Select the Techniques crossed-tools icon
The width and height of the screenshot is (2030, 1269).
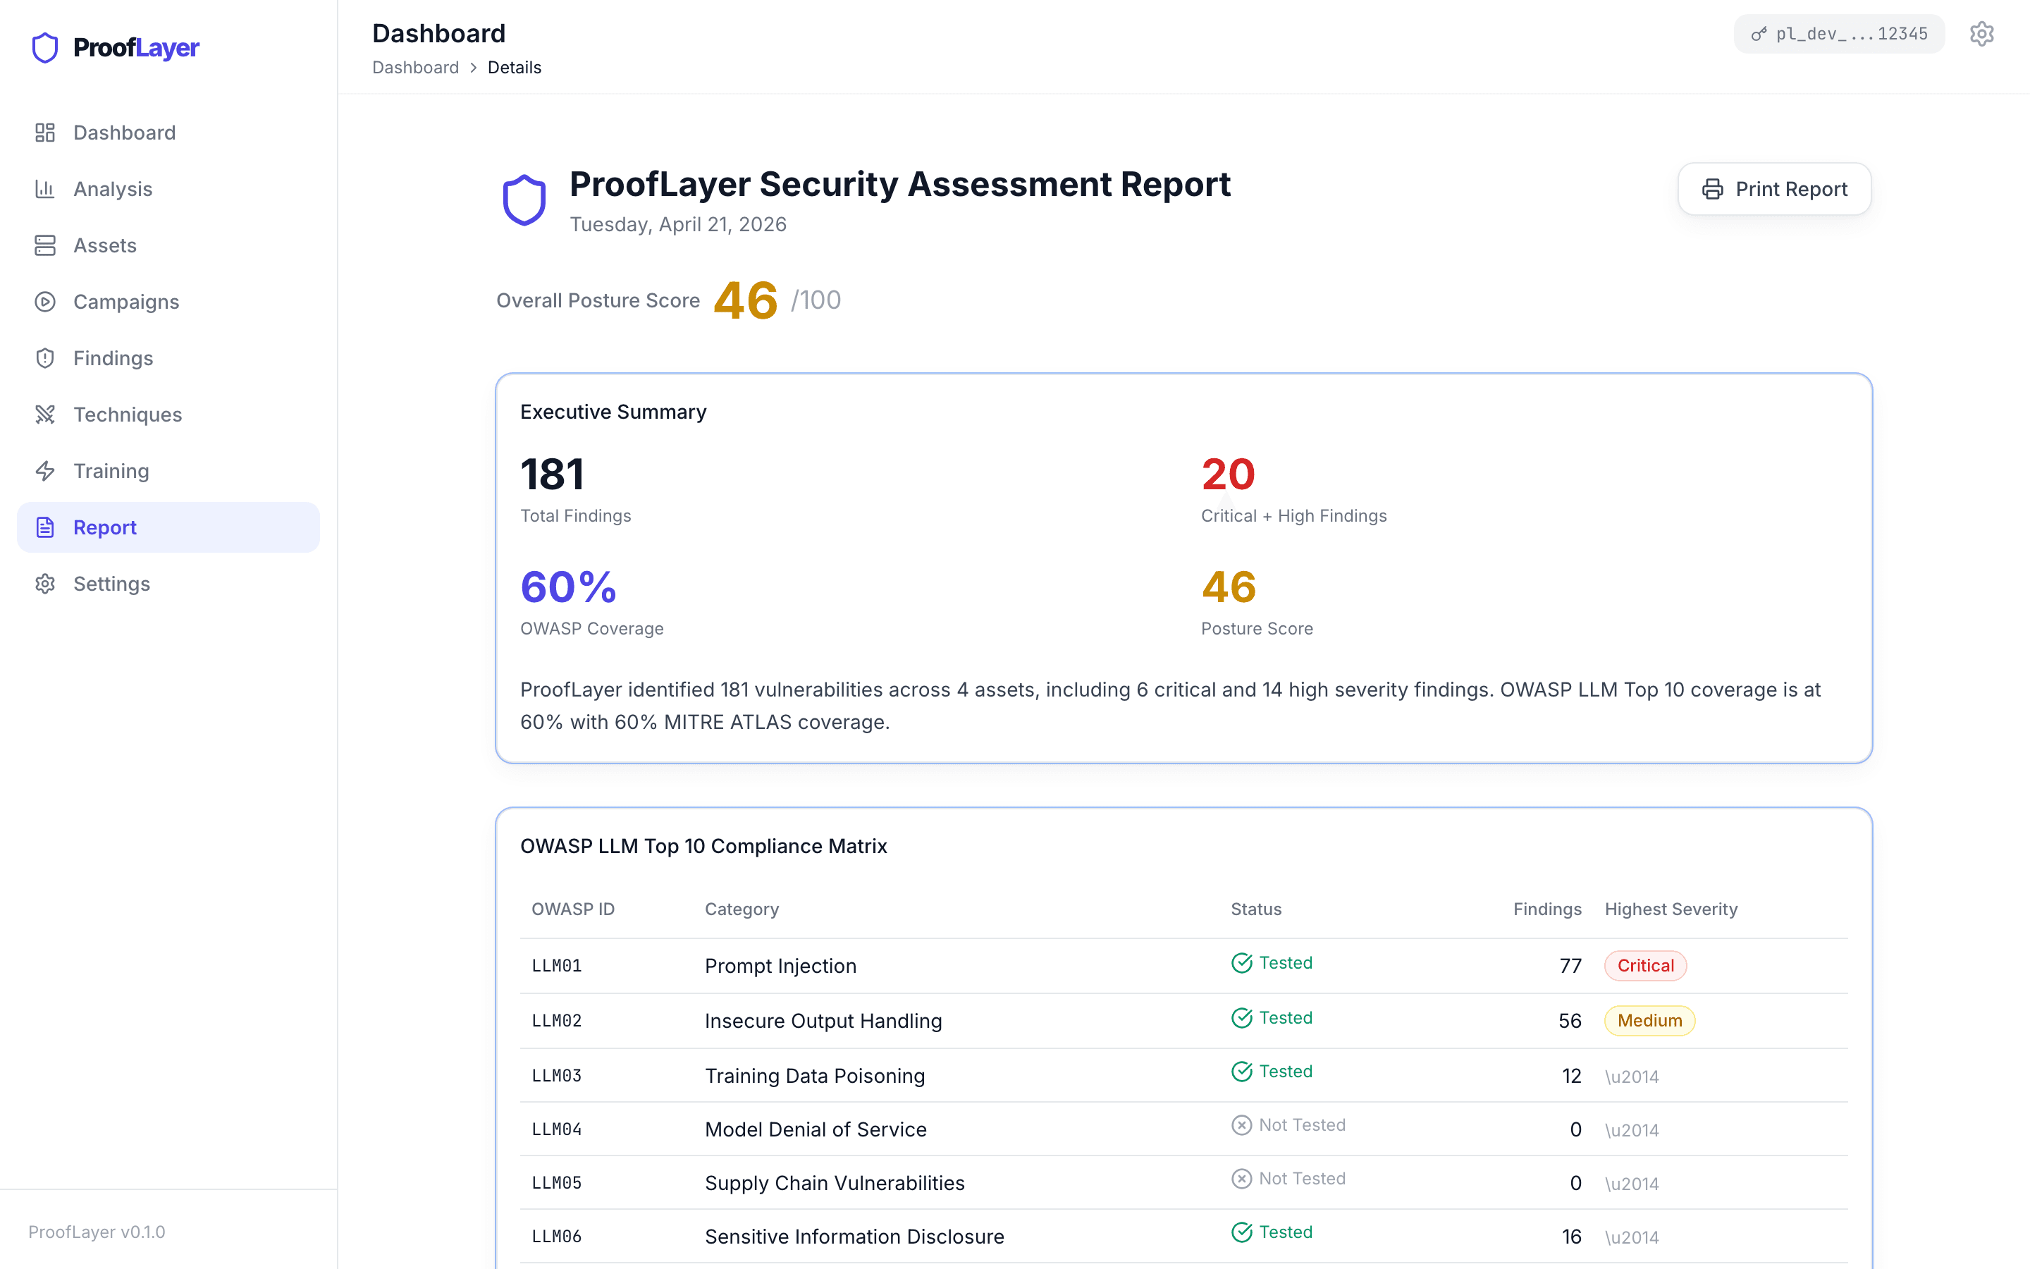(44, 414)
